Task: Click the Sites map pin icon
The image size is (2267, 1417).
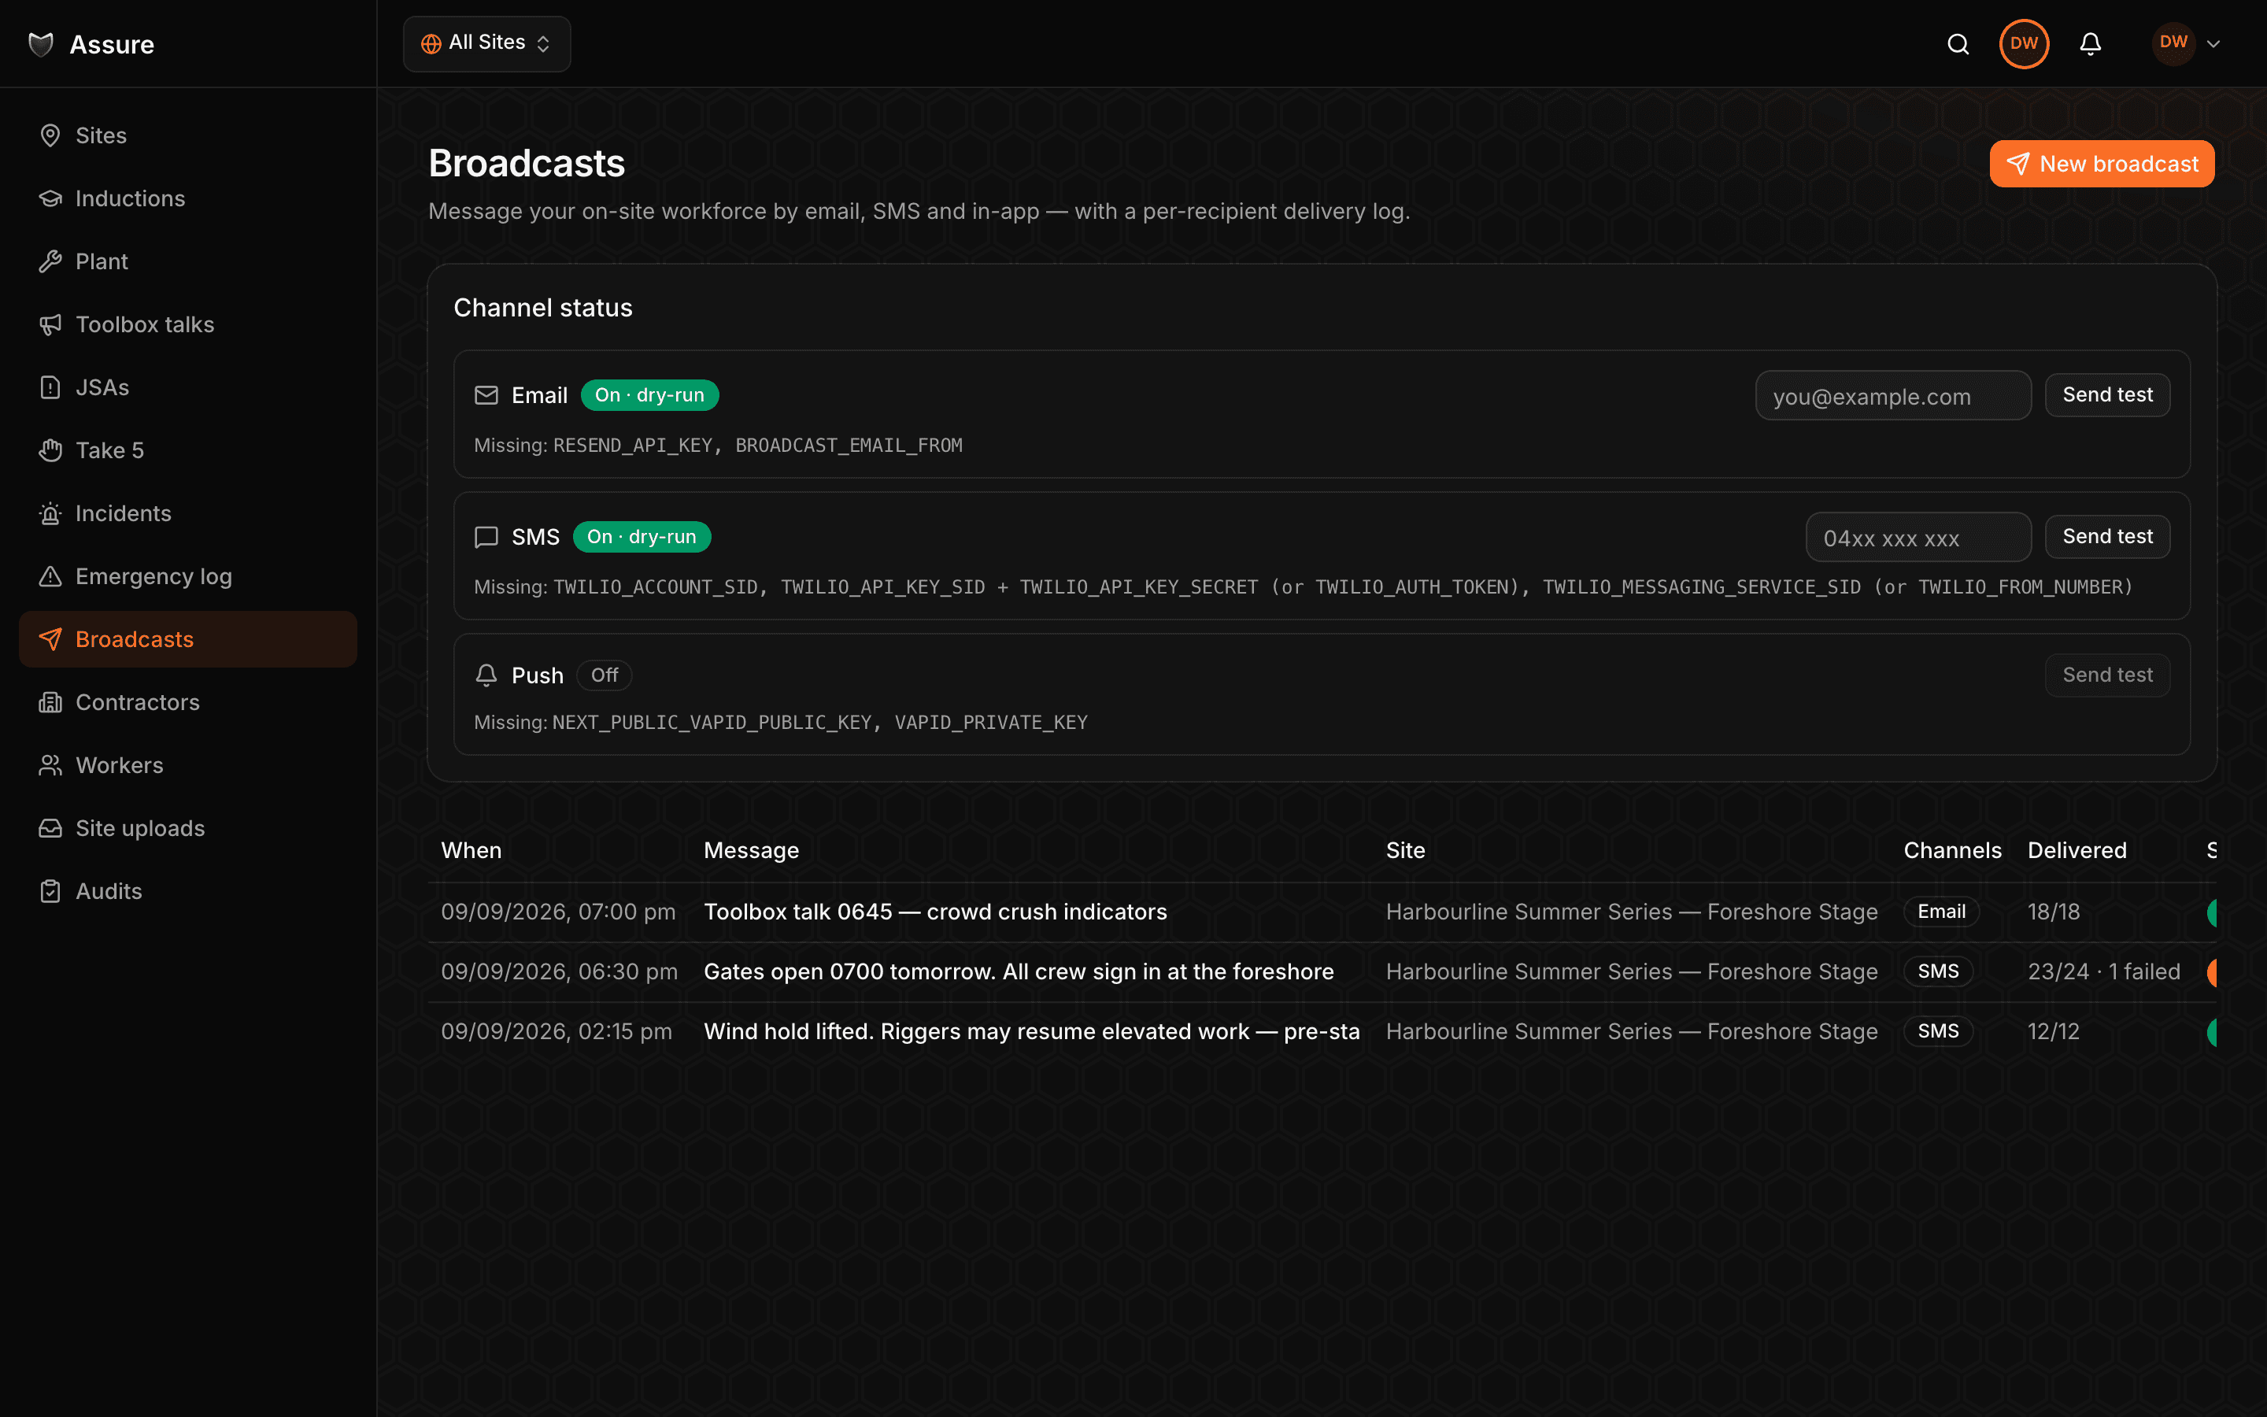Action: coord(50,136)
